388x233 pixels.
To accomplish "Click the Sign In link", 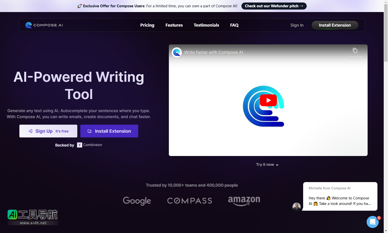I will [297, 25].
